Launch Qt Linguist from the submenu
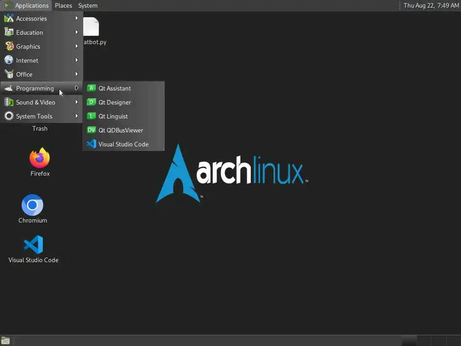The image size is (461, 346). point(123,116)
